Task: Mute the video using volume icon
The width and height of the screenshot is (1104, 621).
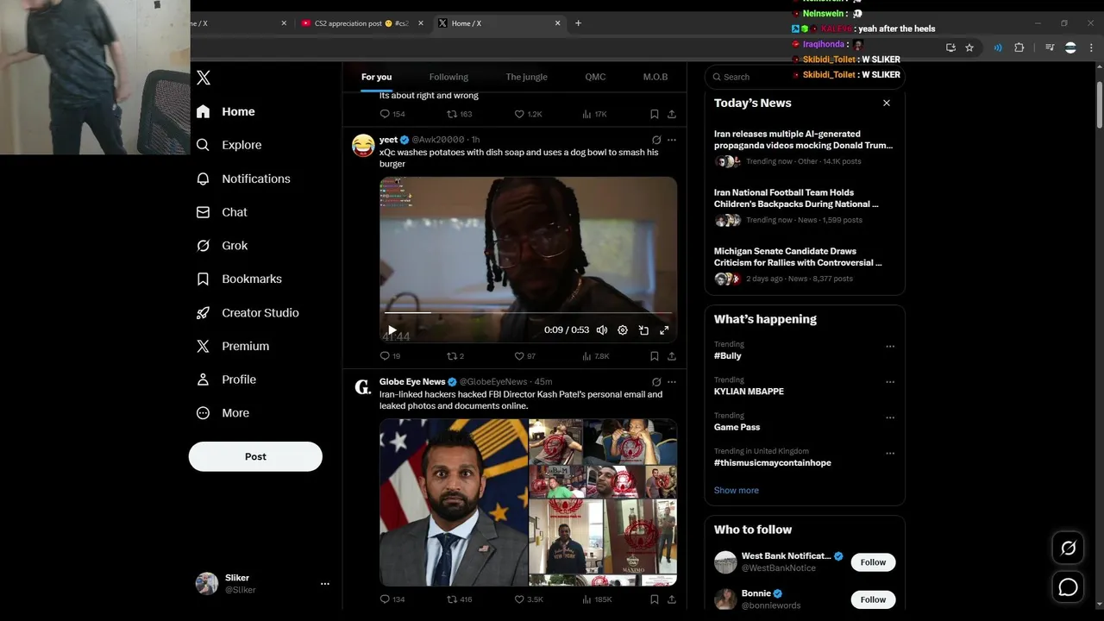Action: (x=602, y=330)
